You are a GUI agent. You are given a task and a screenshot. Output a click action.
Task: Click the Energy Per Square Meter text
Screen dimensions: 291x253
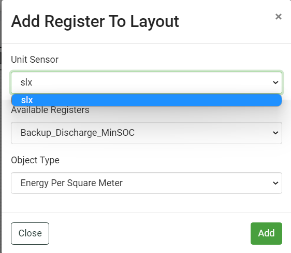(x=71, y=183)
